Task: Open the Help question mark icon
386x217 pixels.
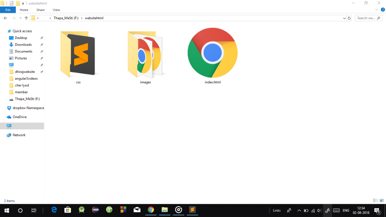Action: click(383, 10)
